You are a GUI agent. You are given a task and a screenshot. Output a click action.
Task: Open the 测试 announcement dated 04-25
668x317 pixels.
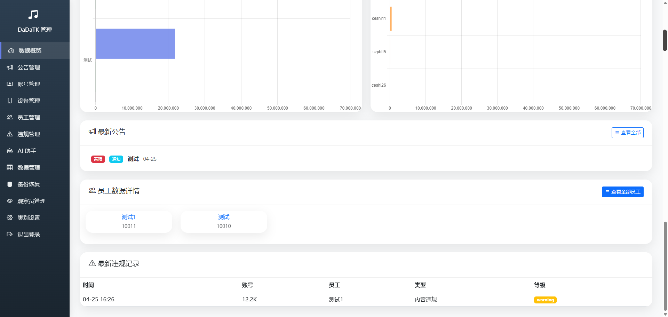[133, 159]
